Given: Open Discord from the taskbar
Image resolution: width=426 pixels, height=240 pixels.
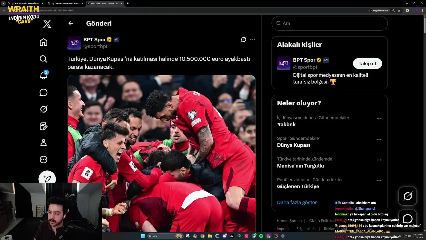Looking at the screenshot, I should [224, 236].
